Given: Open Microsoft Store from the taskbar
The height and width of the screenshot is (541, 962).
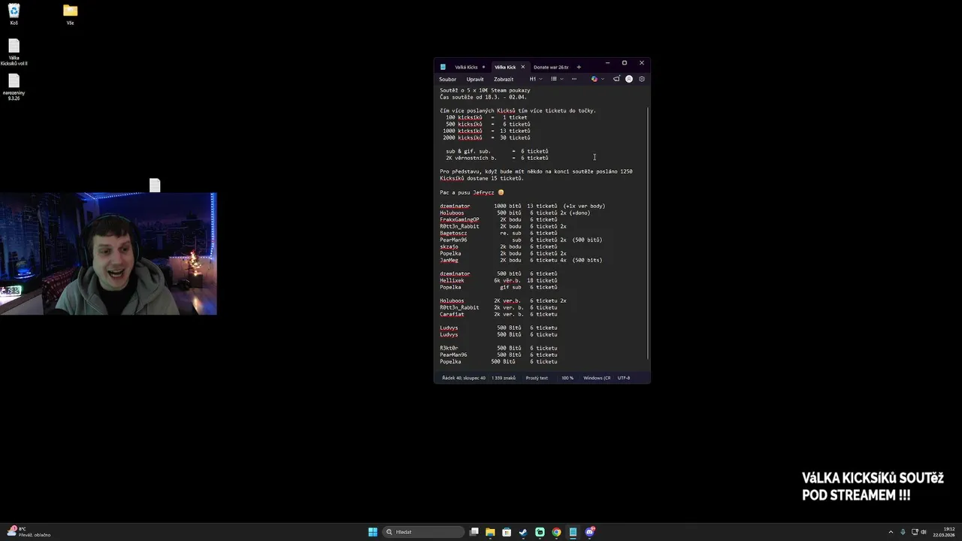Looking at the screenshot, I should 507,532.
